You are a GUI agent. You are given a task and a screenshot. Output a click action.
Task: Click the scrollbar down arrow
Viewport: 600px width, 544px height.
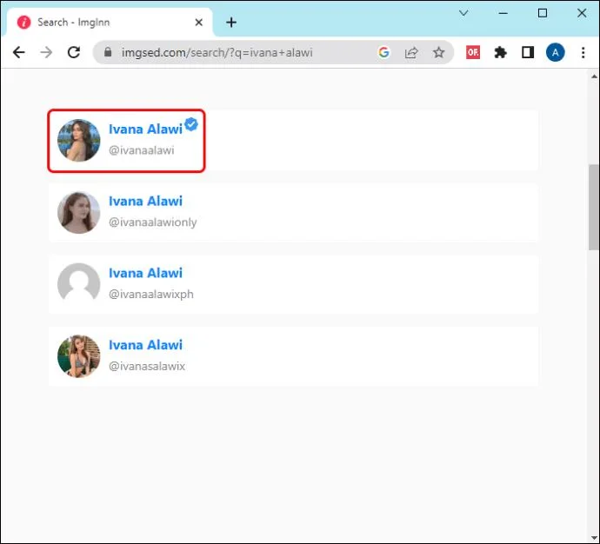[594, 538]
